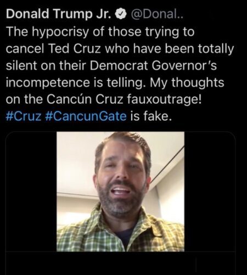This screenshot has width=247, height=275.
Task: Open the Donald Trump Jr. display name
Action: pos(59,14)
